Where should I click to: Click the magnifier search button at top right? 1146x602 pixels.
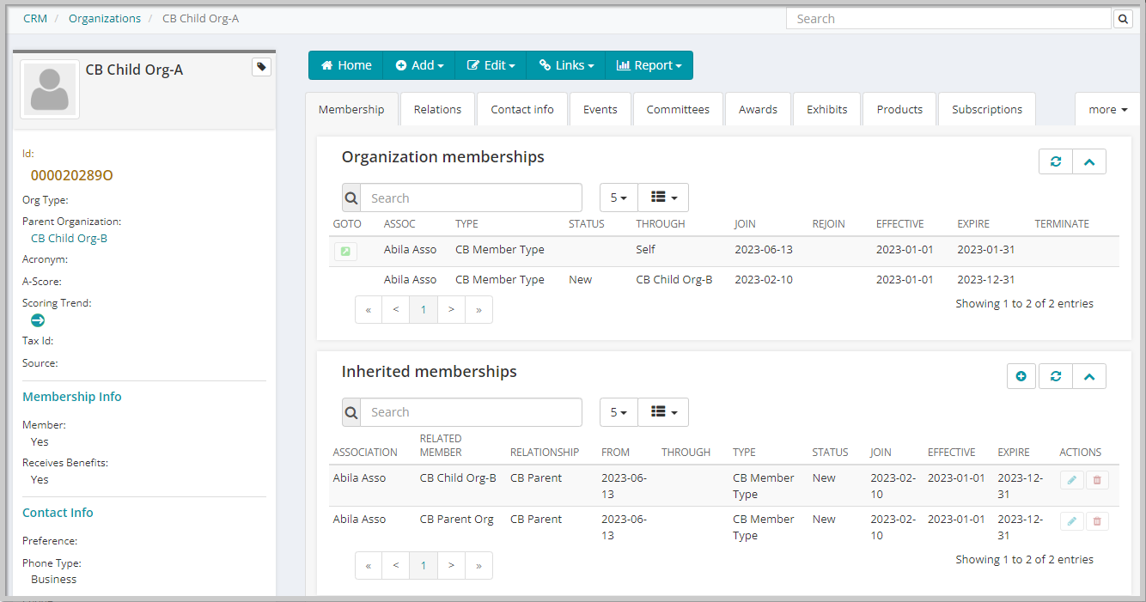pyautogui.click(x=1123, y=19)
